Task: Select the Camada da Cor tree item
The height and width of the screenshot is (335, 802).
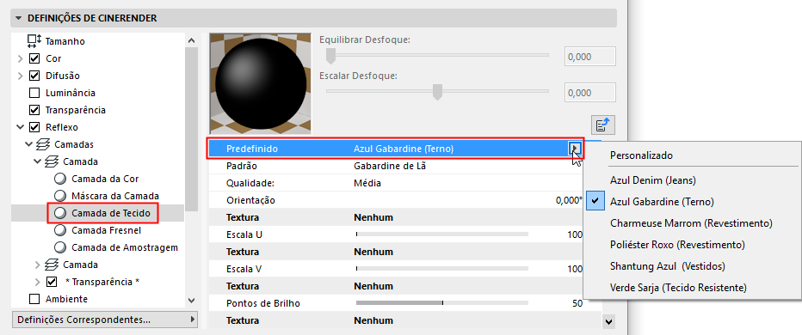Action: point(105,179)
